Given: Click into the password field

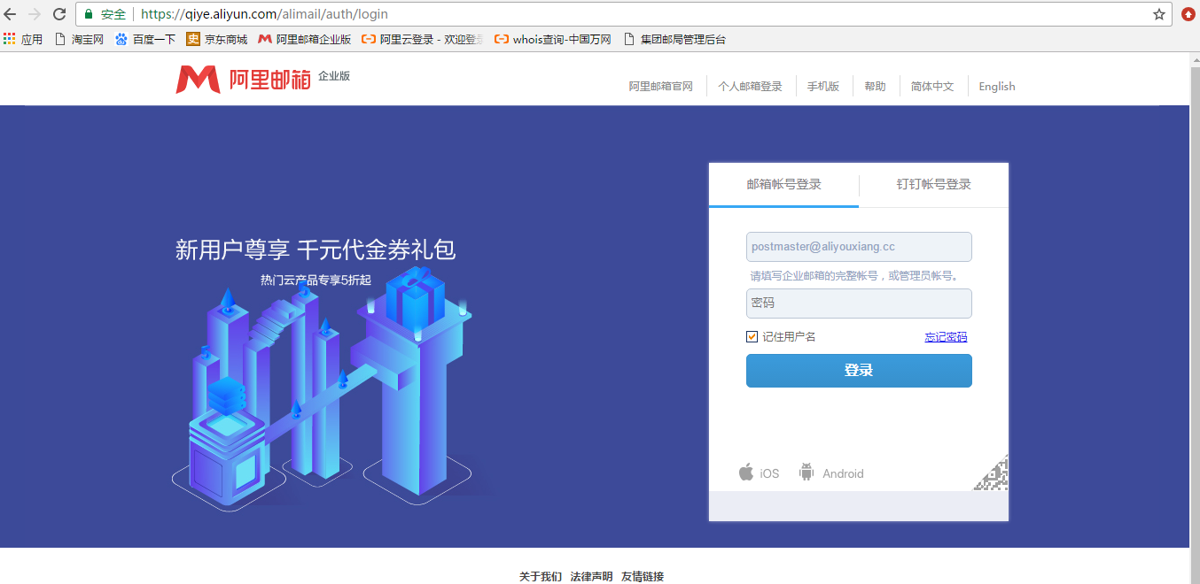Looking at the screenshot, I should point(859,303).
